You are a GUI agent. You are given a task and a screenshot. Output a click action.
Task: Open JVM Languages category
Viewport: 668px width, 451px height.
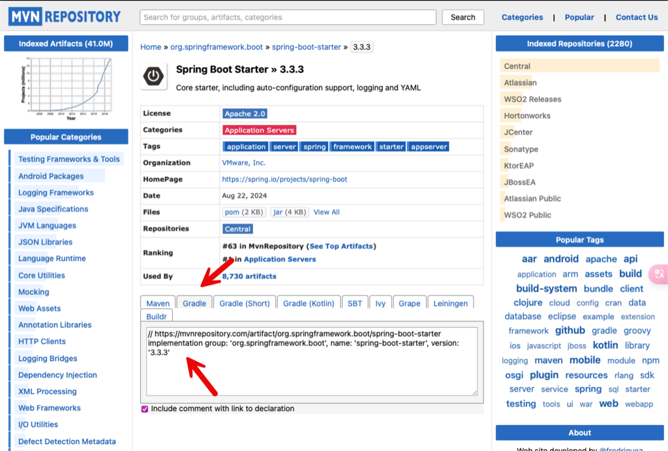[x=47, y=226]
